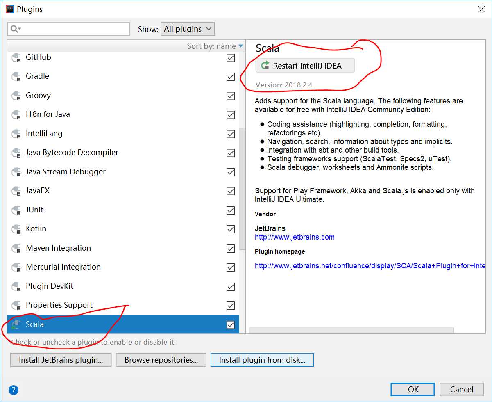Click the Properties Support plugin icon
Screen dimensions: 492x402
pyautogui.click(x=16, y=306)
